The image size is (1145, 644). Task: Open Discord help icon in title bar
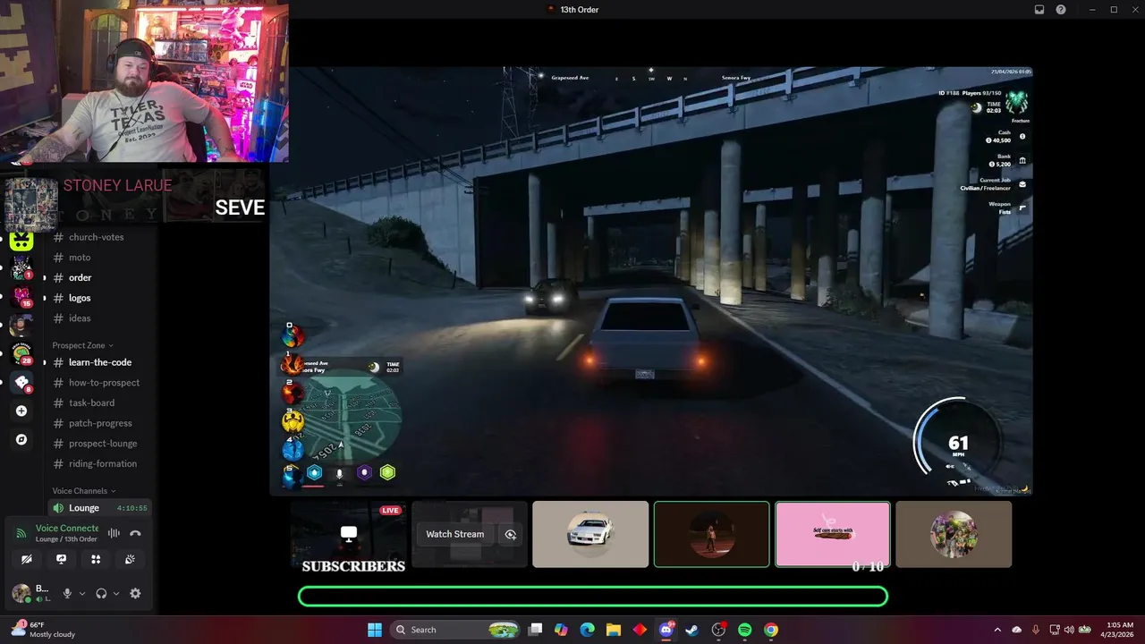(x=1061, y=9)
